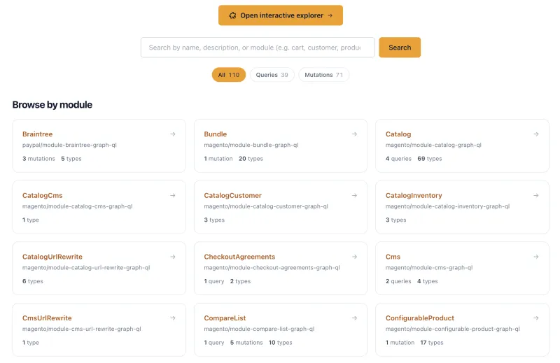Image resolution: width=560 pixels, height=363 pixels.
Task: Click '69 types' on Catalog card
Action: (x=430, y=159)
